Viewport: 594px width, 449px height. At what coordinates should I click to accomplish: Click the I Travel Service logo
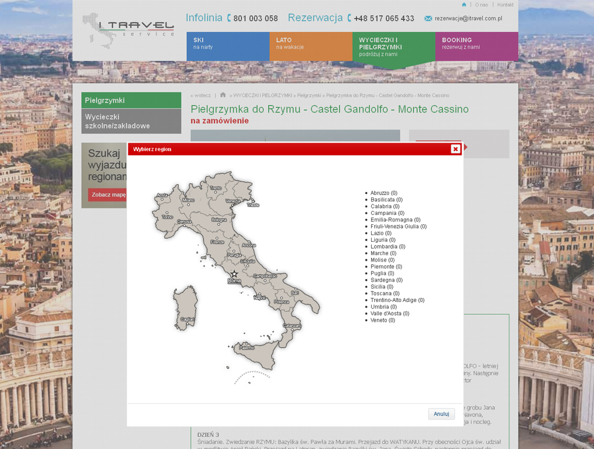point(128,30)
